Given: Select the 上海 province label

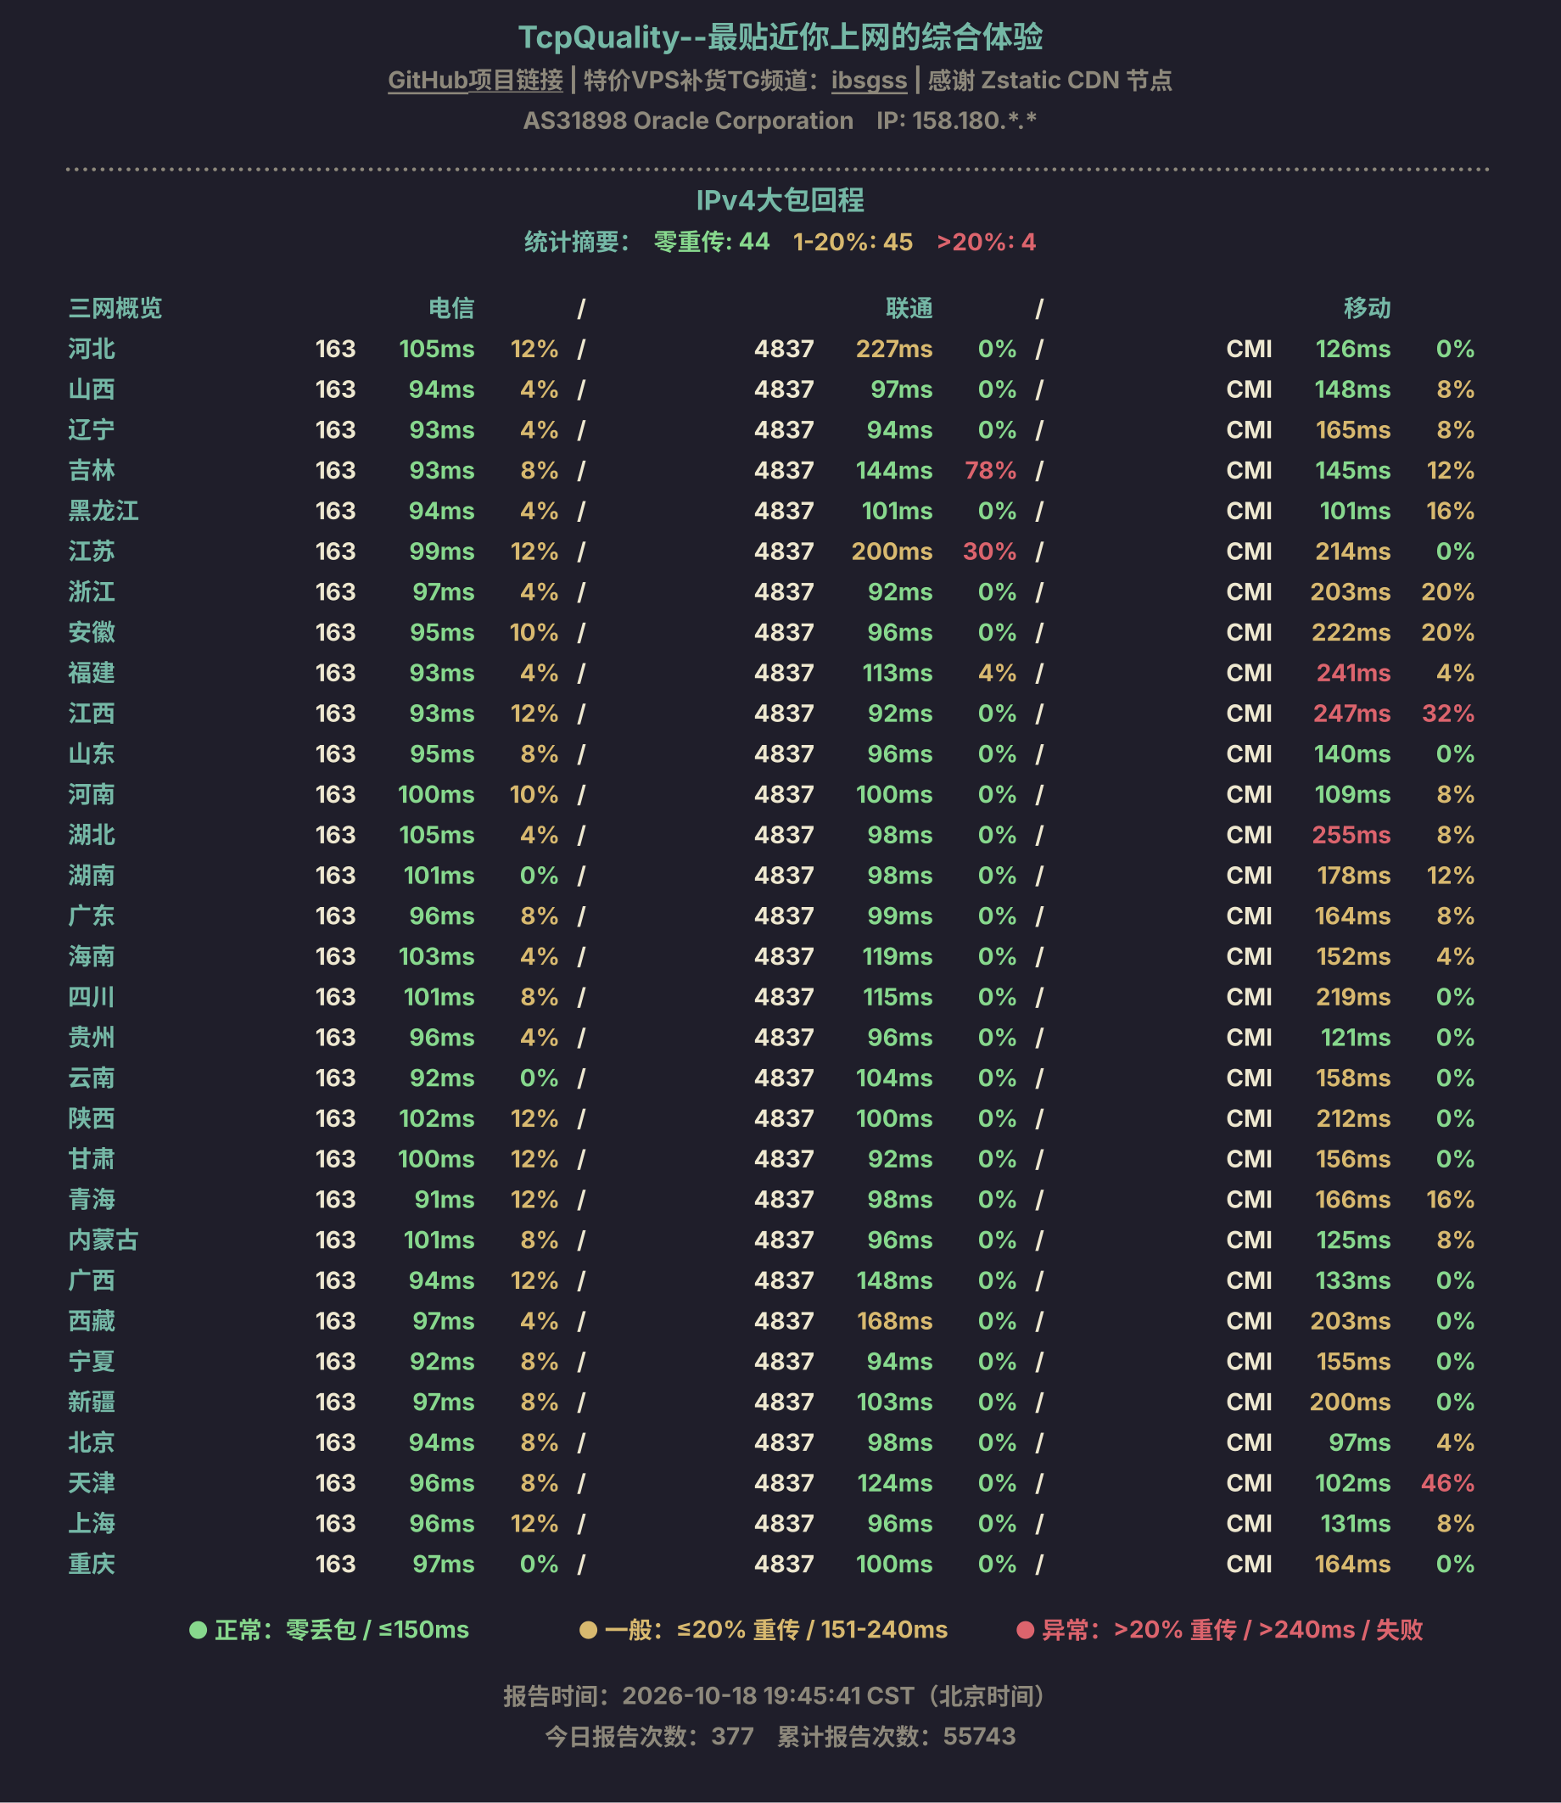Looking at the screenshot, I should click(92, 1523).
